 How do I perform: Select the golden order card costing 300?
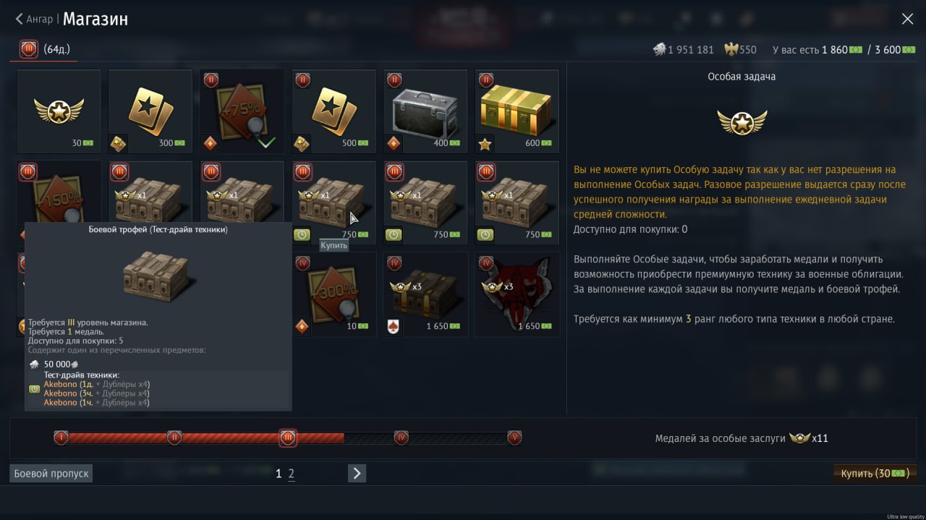(150, 111)
